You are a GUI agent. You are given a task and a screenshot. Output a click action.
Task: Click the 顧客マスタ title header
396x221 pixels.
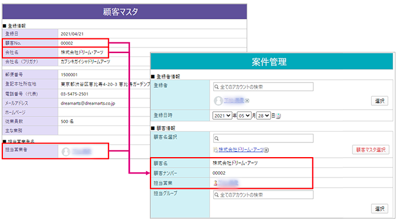tap(120, 12)
